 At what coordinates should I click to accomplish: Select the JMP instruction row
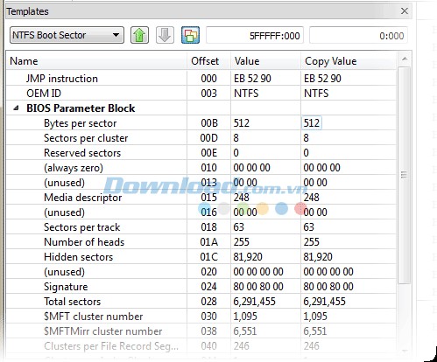pyautogui.click(x=201, y=79)
